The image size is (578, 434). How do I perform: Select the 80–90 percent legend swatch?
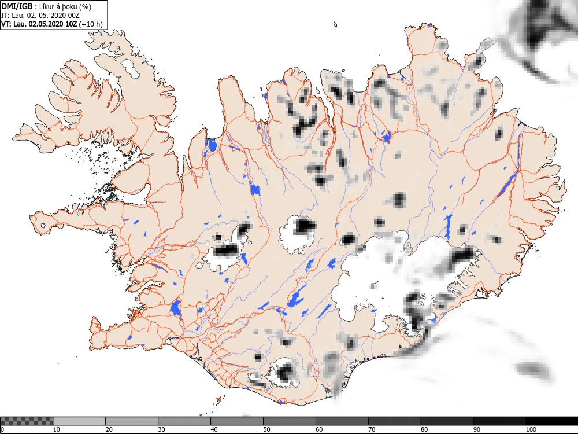click(x=447, y=421)
